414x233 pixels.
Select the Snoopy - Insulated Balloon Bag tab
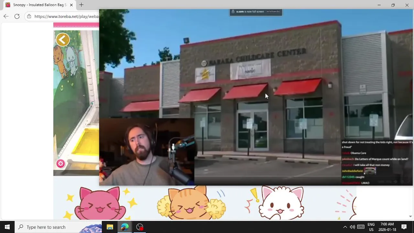tap(39, 5)
